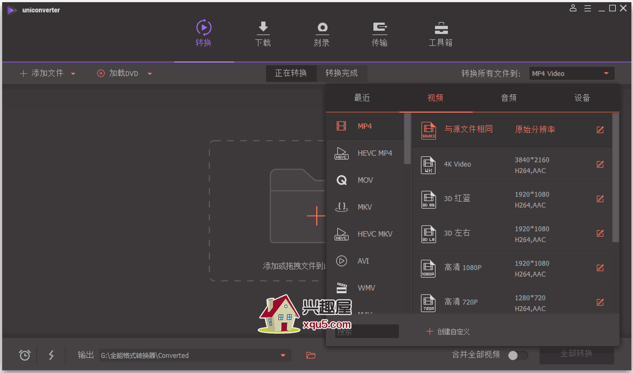Switch to the 最近 tab

(362, 98)
